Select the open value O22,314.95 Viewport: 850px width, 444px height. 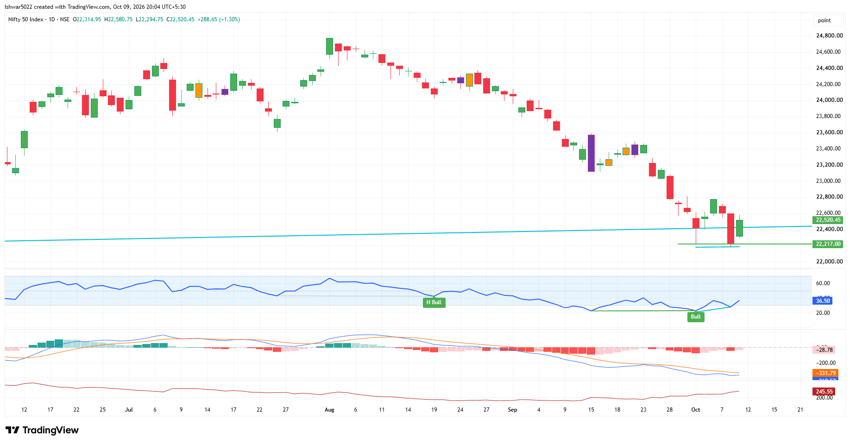(x=87, y=19)
